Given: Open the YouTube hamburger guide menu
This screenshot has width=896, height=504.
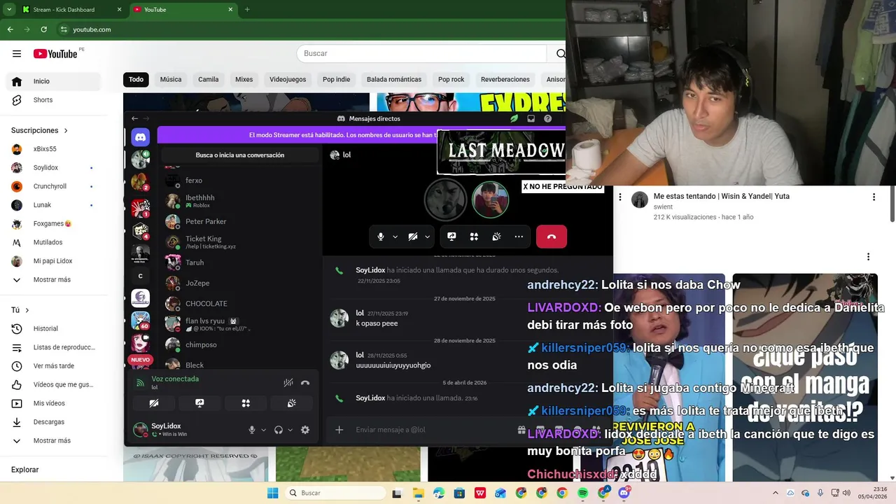Looking at the screenshot, I should (x=17, y=54).
